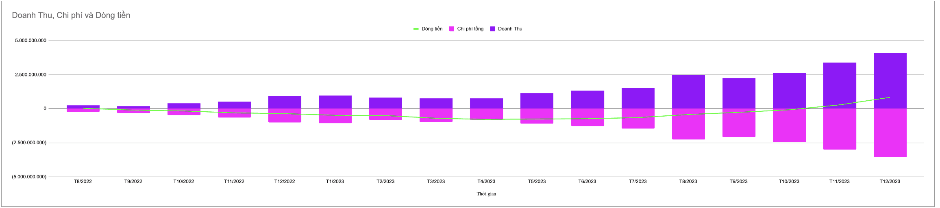Click the T7/2023 axis label
The height and width of the screenshot is (208, 940).
click(x=638, y=182)
